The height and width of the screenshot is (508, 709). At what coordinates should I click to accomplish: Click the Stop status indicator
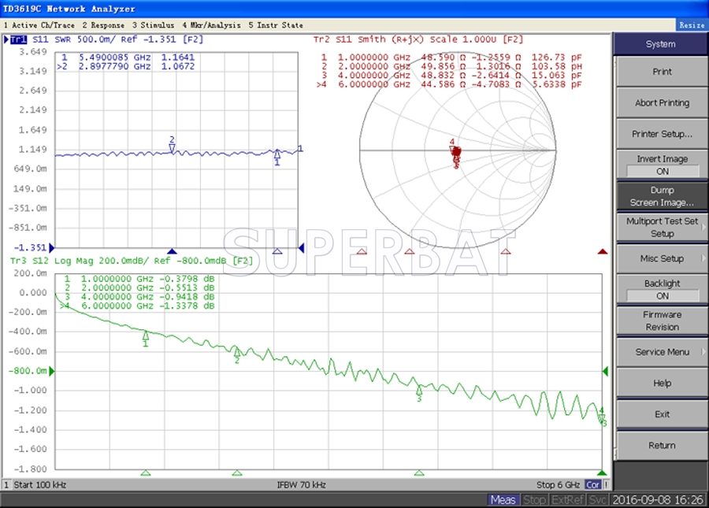tap(534, 500)
